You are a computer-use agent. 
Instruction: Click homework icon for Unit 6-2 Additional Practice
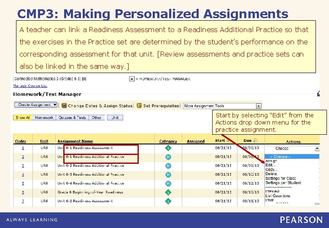(168, 166)
